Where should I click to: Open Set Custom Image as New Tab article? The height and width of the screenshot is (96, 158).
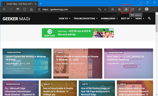(x=95, y=91)
